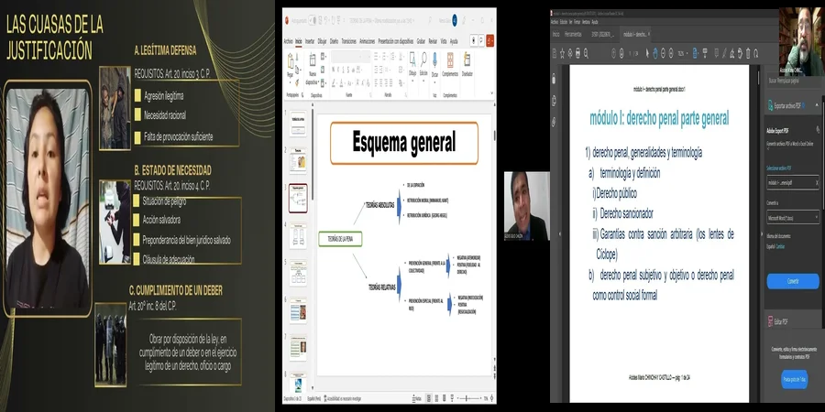Click the zoom in plus icon in Acrobat
Viewport: 825px width, 412px height.
click(671, 53)
